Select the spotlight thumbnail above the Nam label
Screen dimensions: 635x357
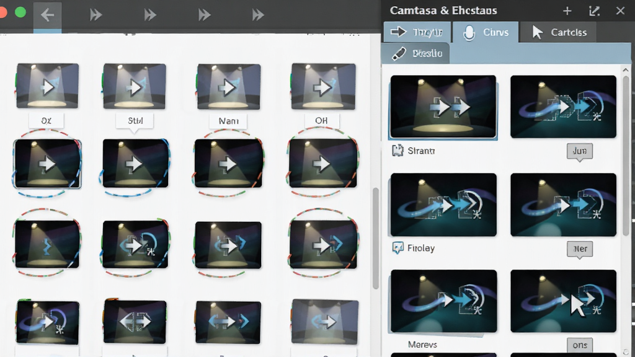(x=229, y=87)
